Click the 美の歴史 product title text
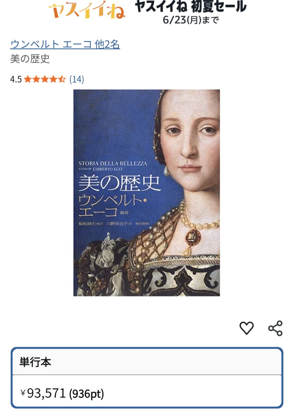 coord(30,59)
